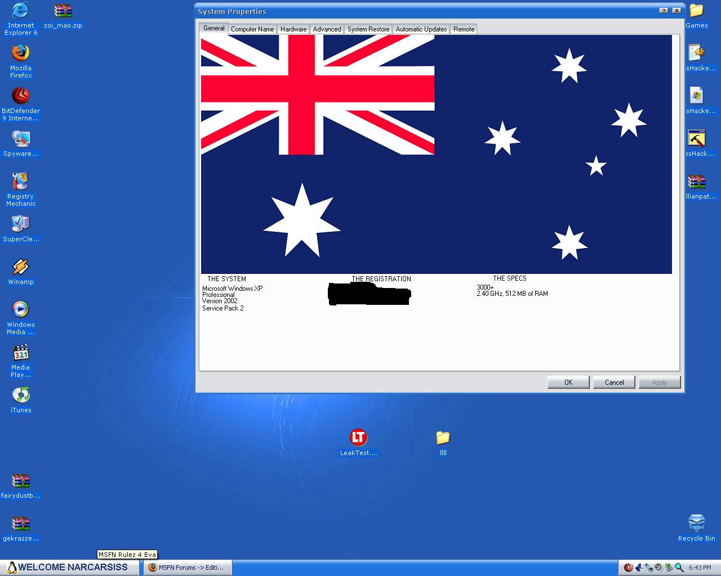This screenshot has width=721, height=576.
Task: Open the Games folder on the desktop
Action: (697, 16)
